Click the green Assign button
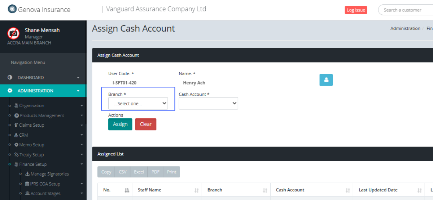Screen dimensions: 433x200 tap(120, 124)
